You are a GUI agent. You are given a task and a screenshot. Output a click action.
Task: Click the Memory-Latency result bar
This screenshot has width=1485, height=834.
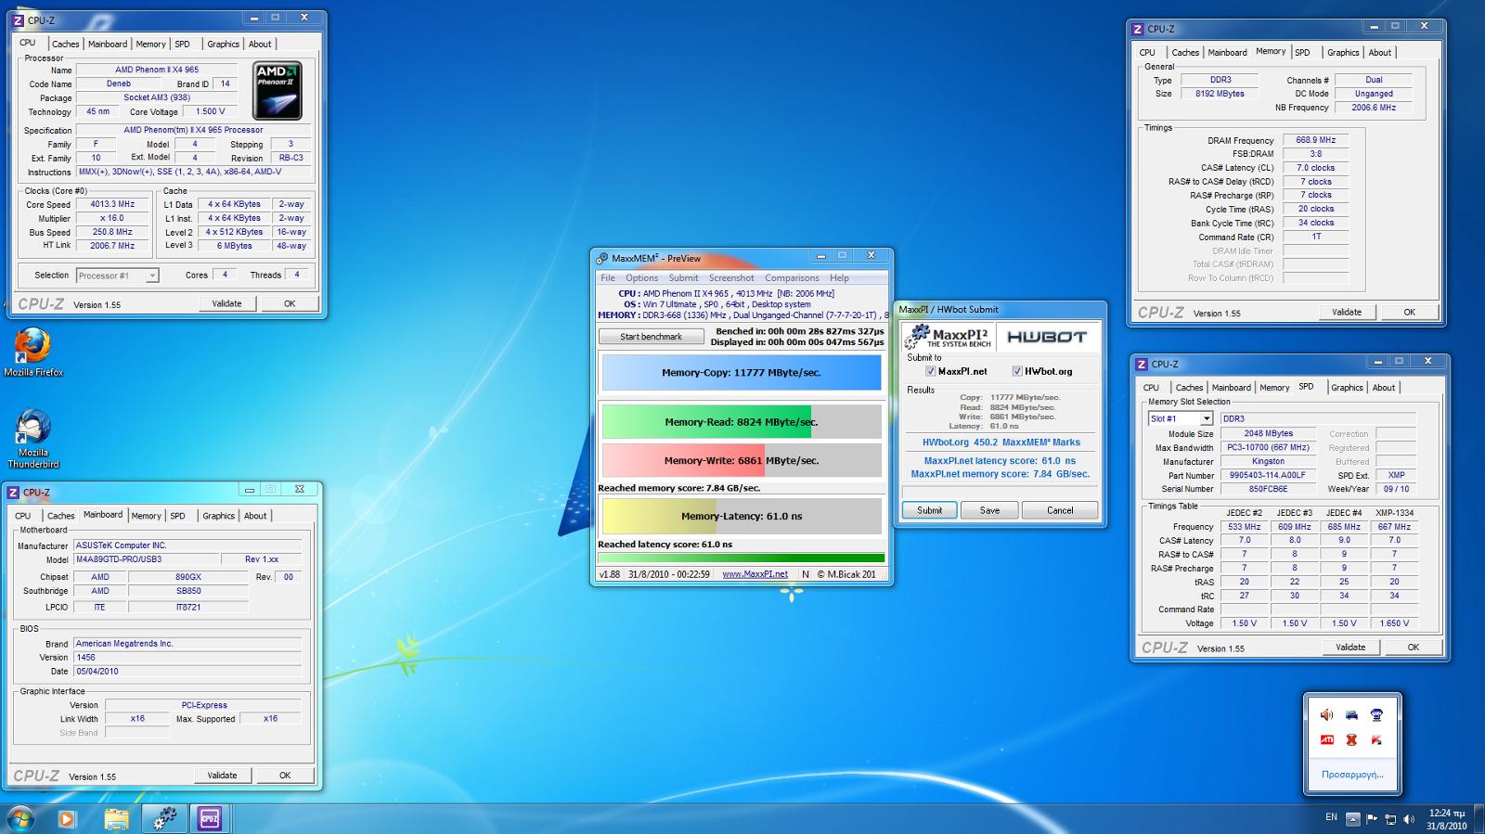pyautogui.click(x=742, y=516)
